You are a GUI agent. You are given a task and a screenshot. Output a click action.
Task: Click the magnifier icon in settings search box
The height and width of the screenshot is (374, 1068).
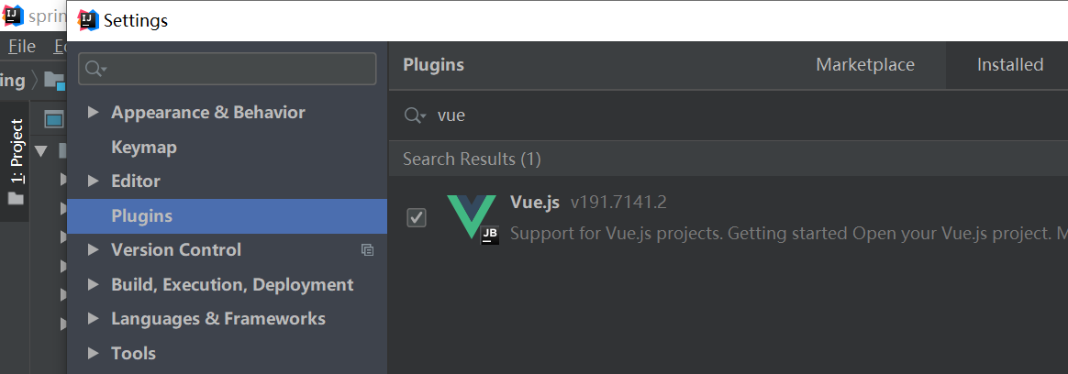coord(95,70)
